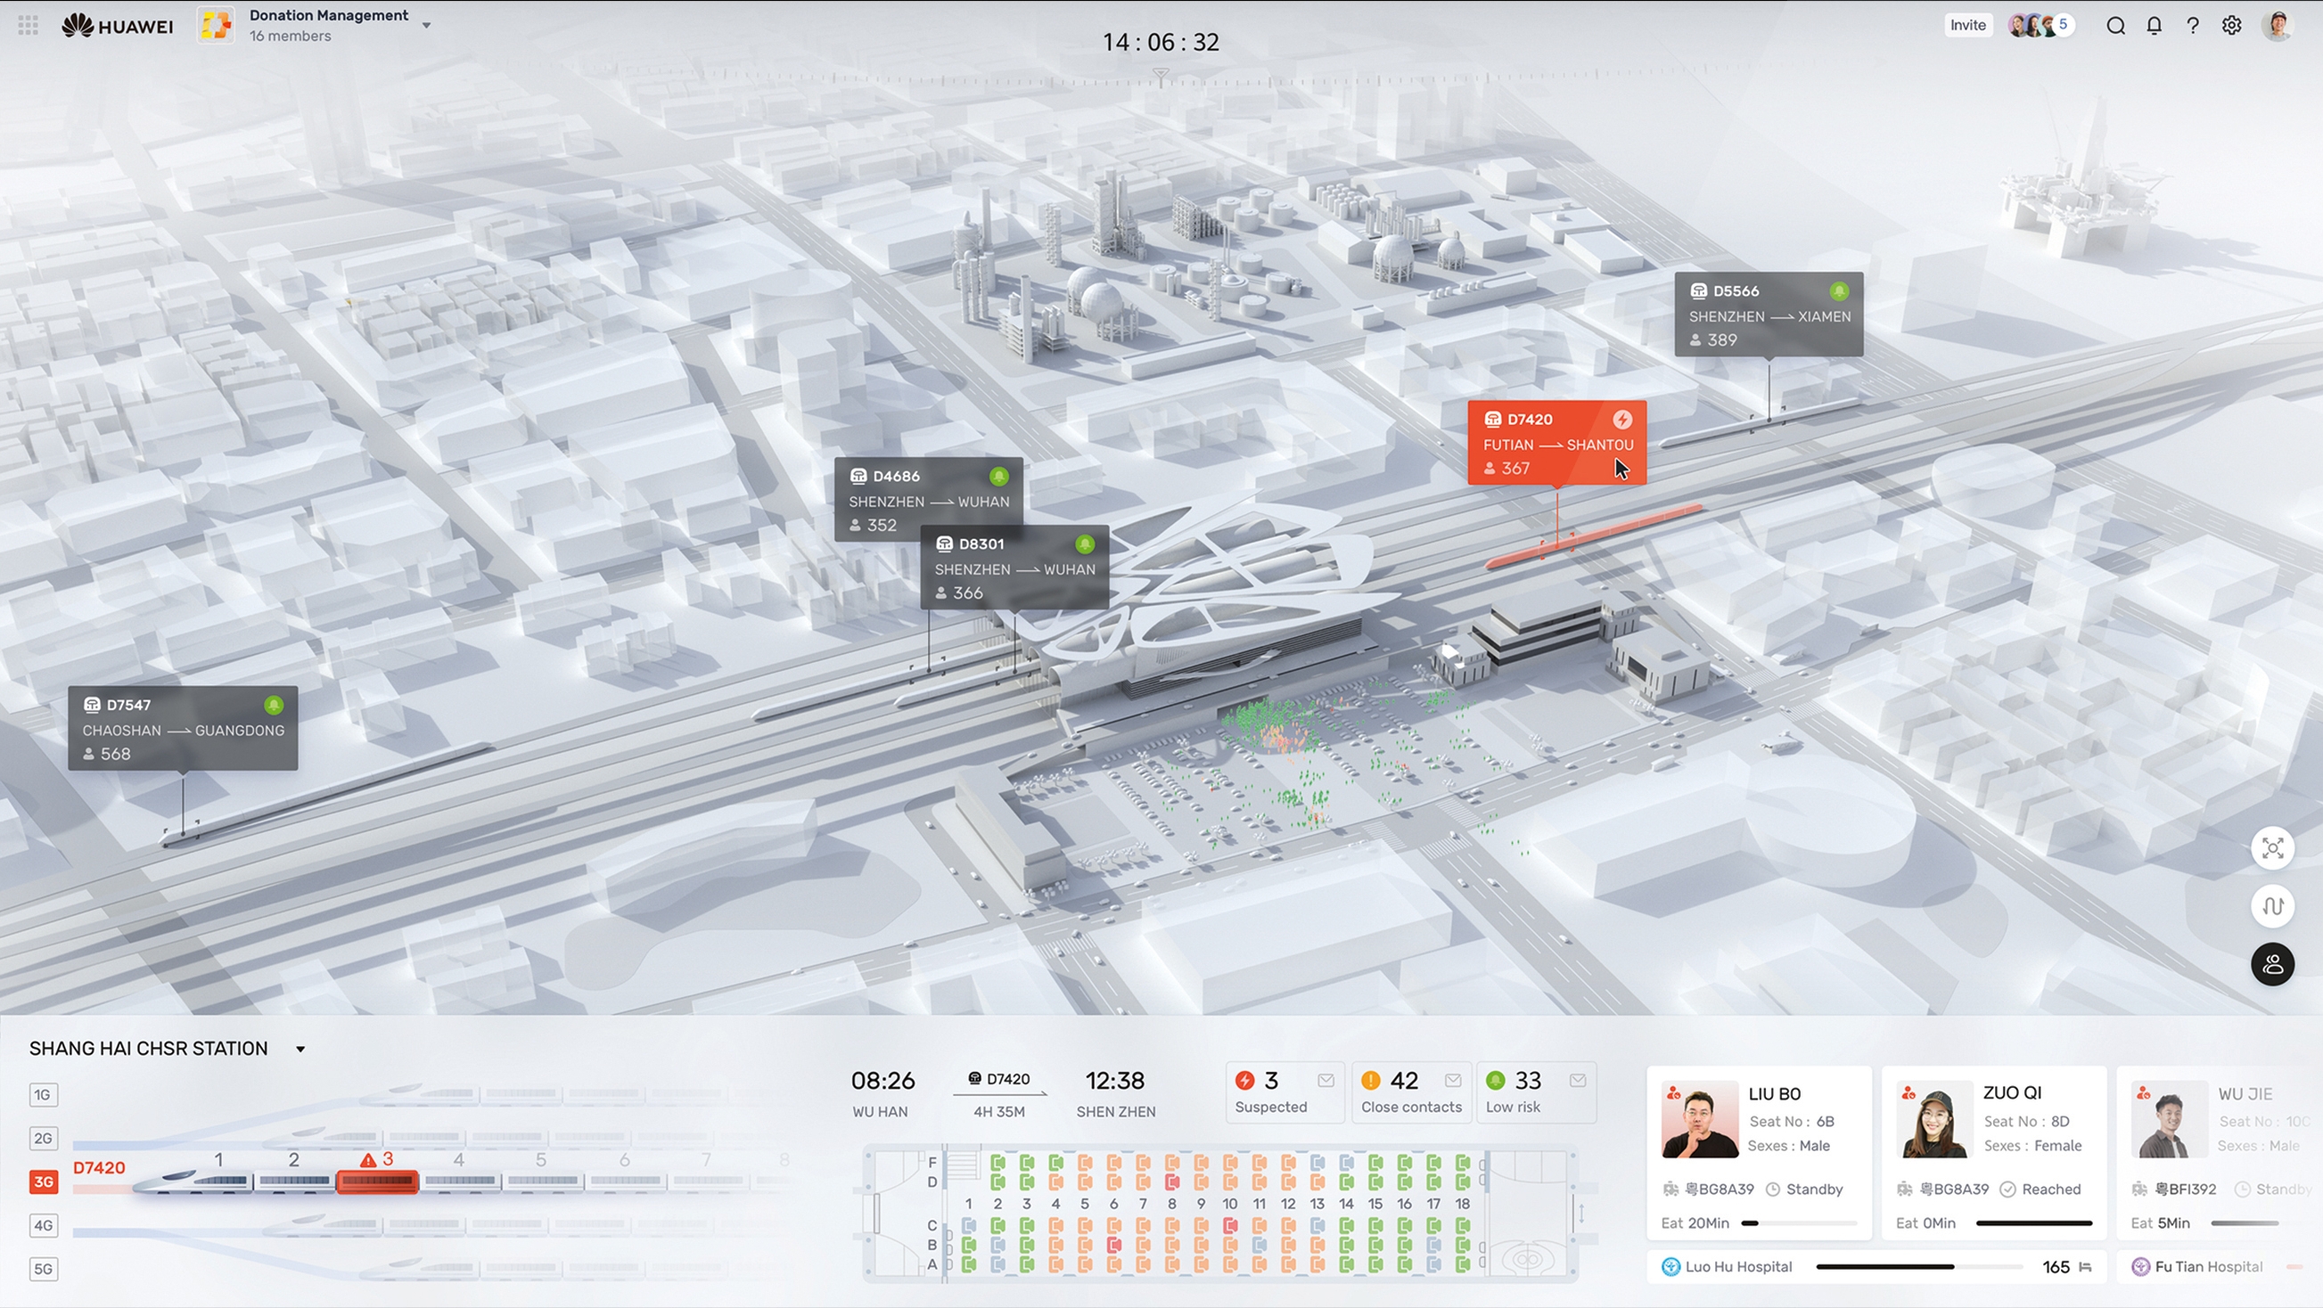Click the Invite button
The width and height of the screenshot is (2323, 1308).
[1966, 25]
